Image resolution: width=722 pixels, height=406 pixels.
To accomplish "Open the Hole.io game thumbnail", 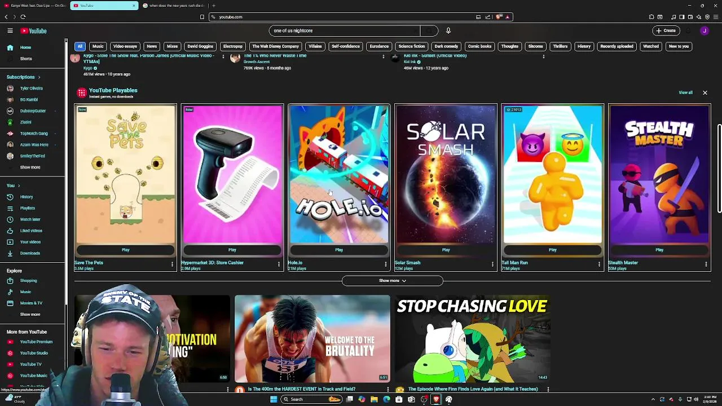I will (339, 175).
